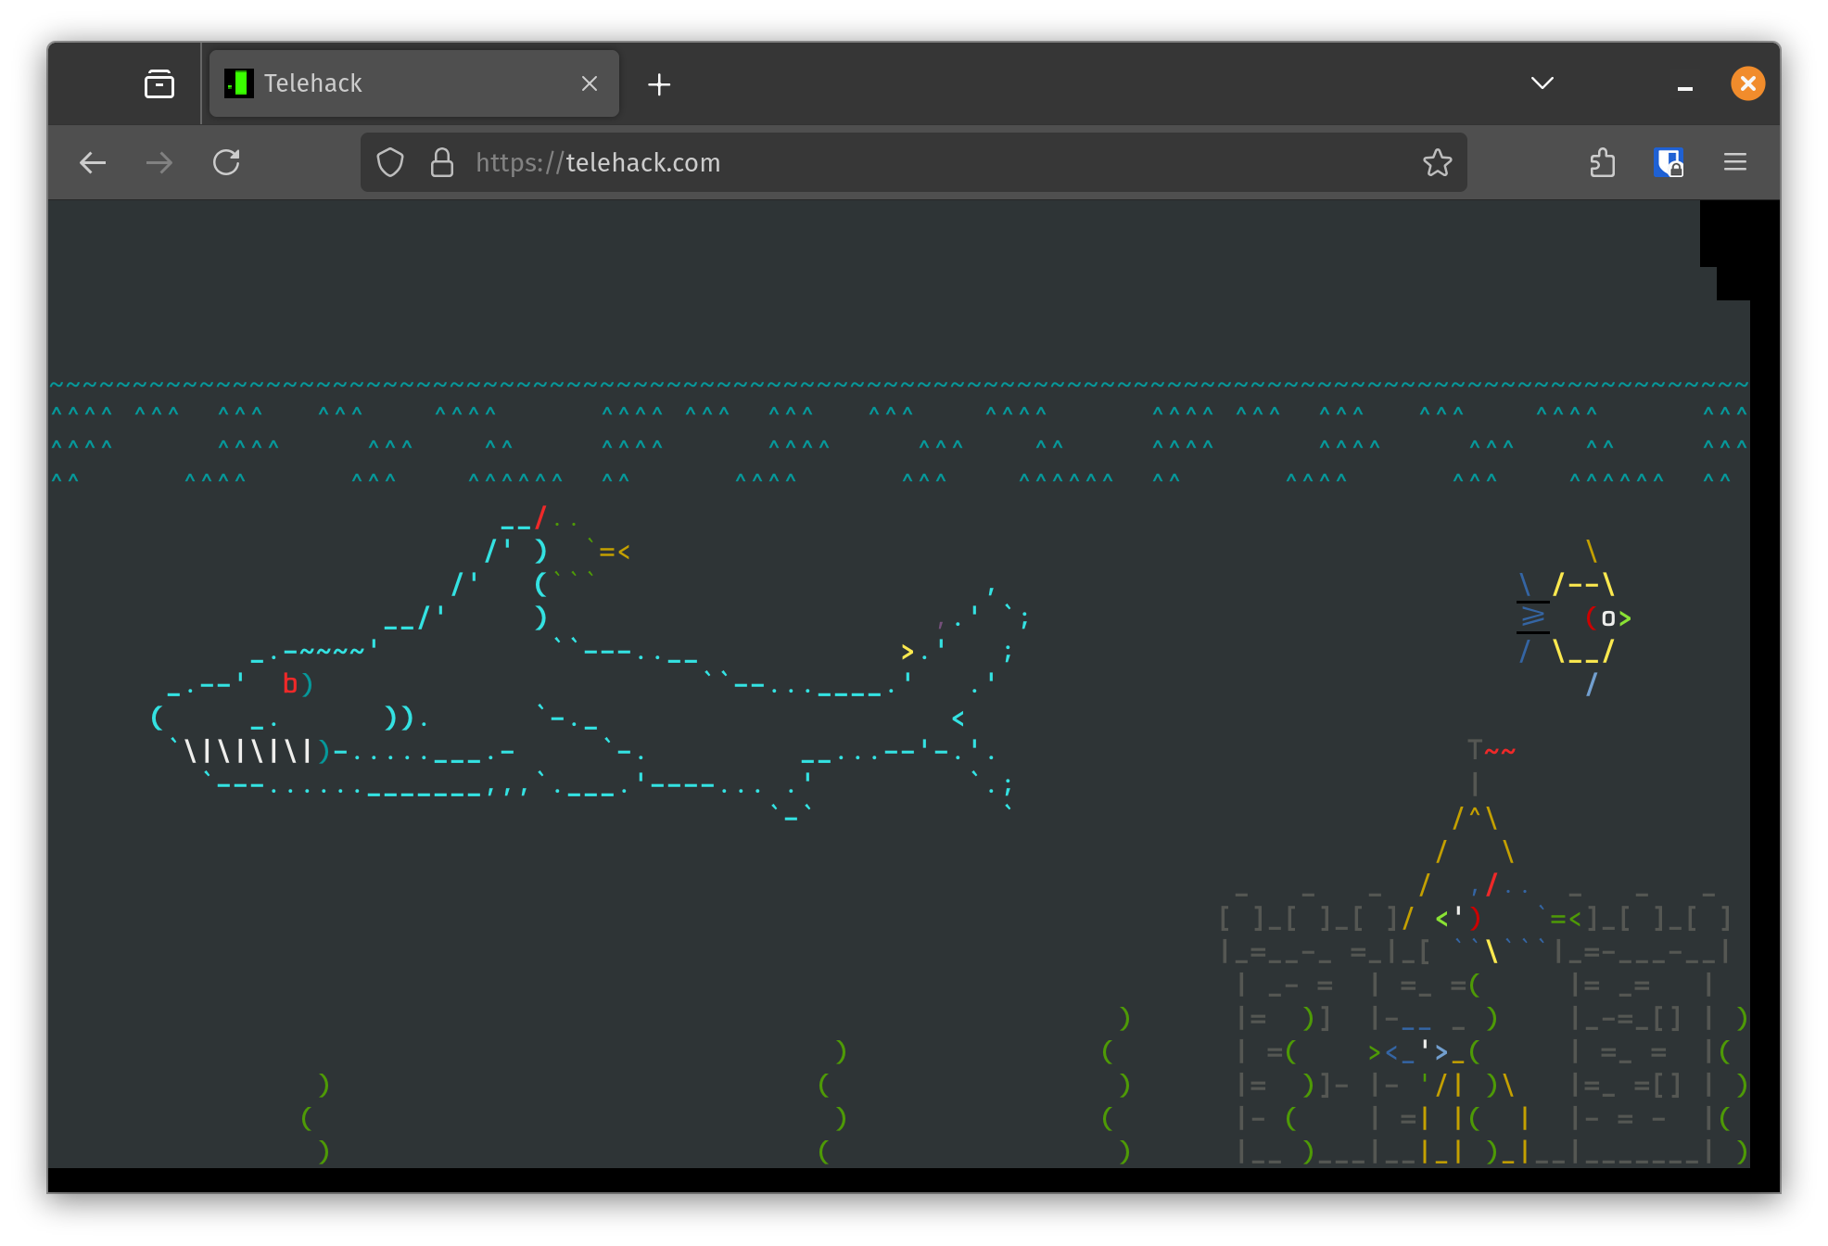The width and height of the screenshot is (1828, 1246).
Task: Click the Telehack tab favicon
Action: coord(239,83)
